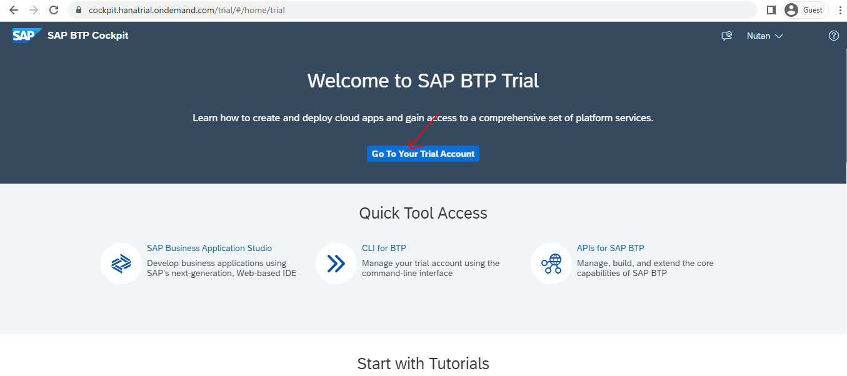The height and width of the screenshot is (376, 847).
Task: Click the padlock site info icon
Action: [78, 11]
